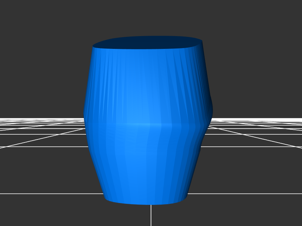The image size is (302, 226).
Task: Click the bright horizontal seam across the model's middle
Action: pos(147,124)
